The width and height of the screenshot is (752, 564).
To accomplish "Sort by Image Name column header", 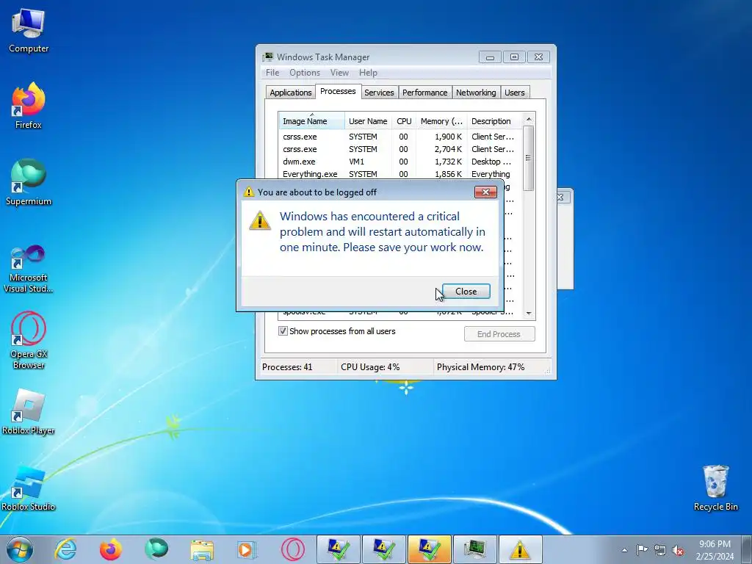I will 311,121.
